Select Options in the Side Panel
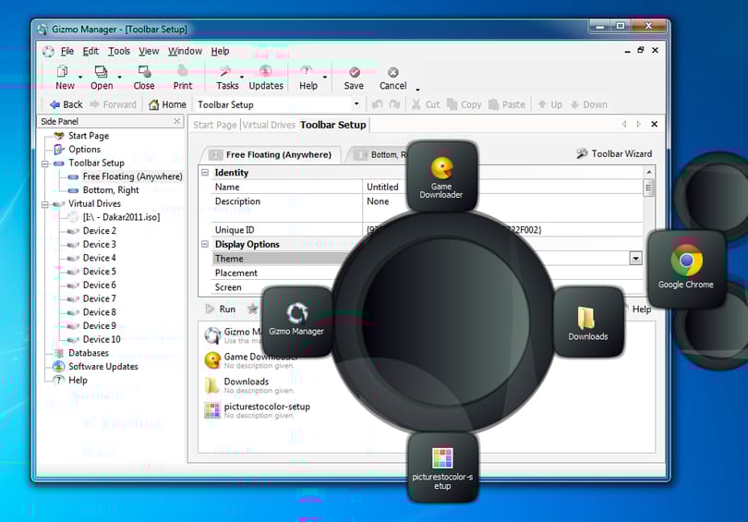748x522 pixels. (84, 150)
